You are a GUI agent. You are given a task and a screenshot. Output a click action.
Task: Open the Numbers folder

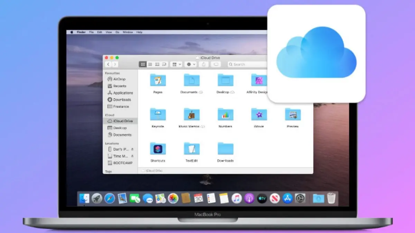click(x=225, y=114)
